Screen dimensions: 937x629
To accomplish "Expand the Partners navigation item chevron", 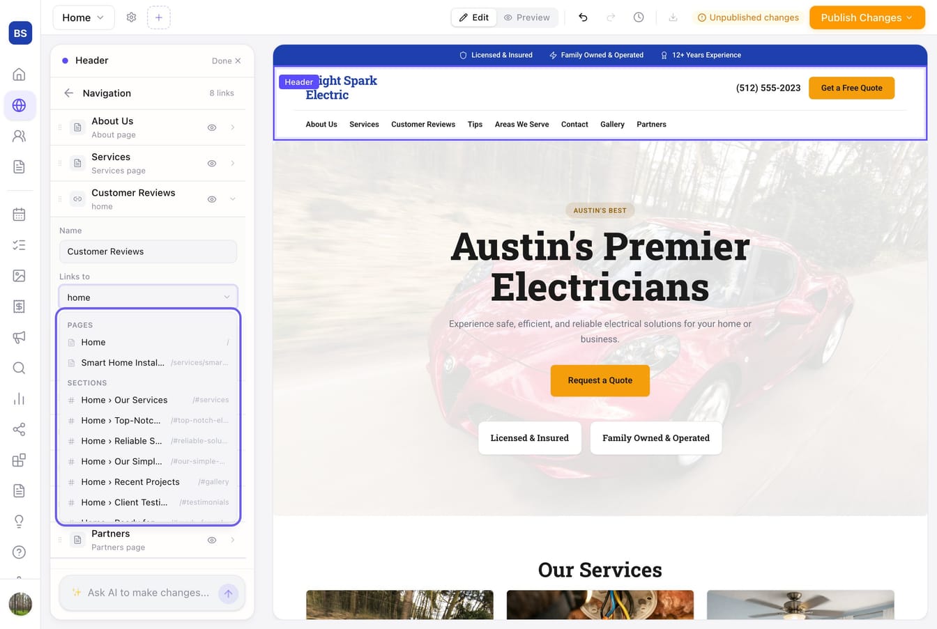I will point(233,540).
